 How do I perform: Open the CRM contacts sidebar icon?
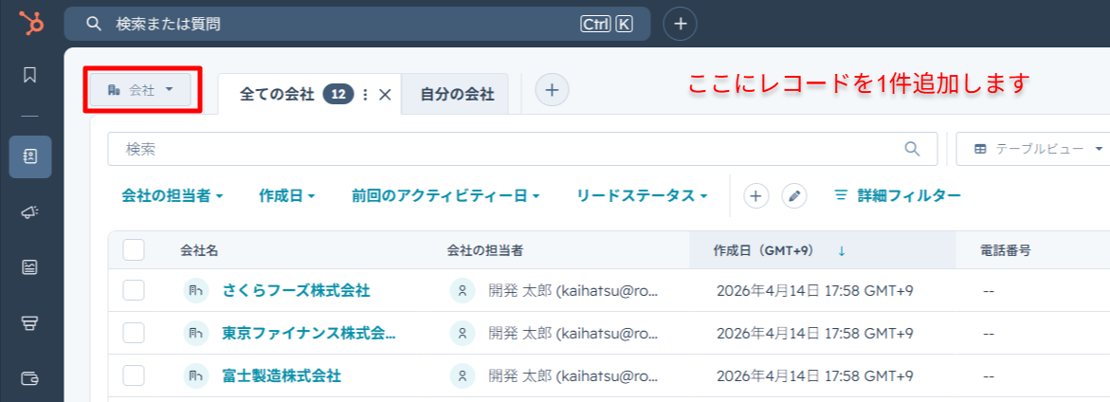point(30,156)
